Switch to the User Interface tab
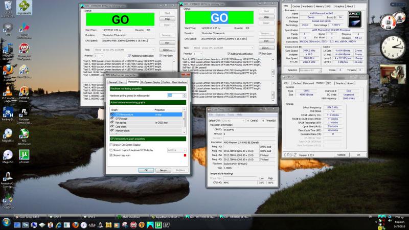The width and height of the screenshot is (409, 230). 179,82
